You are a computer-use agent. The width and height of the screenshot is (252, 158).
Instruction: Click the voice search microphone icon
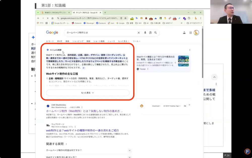pos(145,33)
